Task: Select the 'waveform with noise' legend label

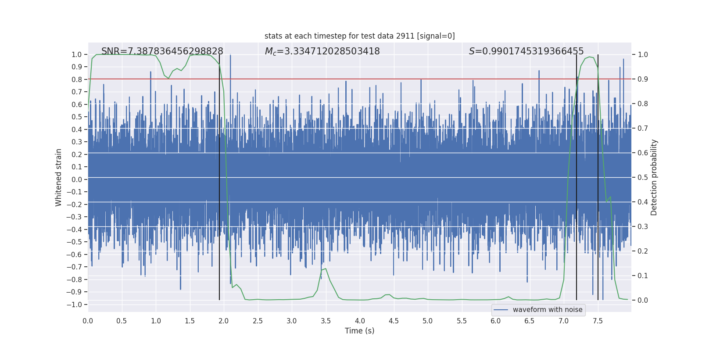Action: pyautogui.click(x=547, y=310)
